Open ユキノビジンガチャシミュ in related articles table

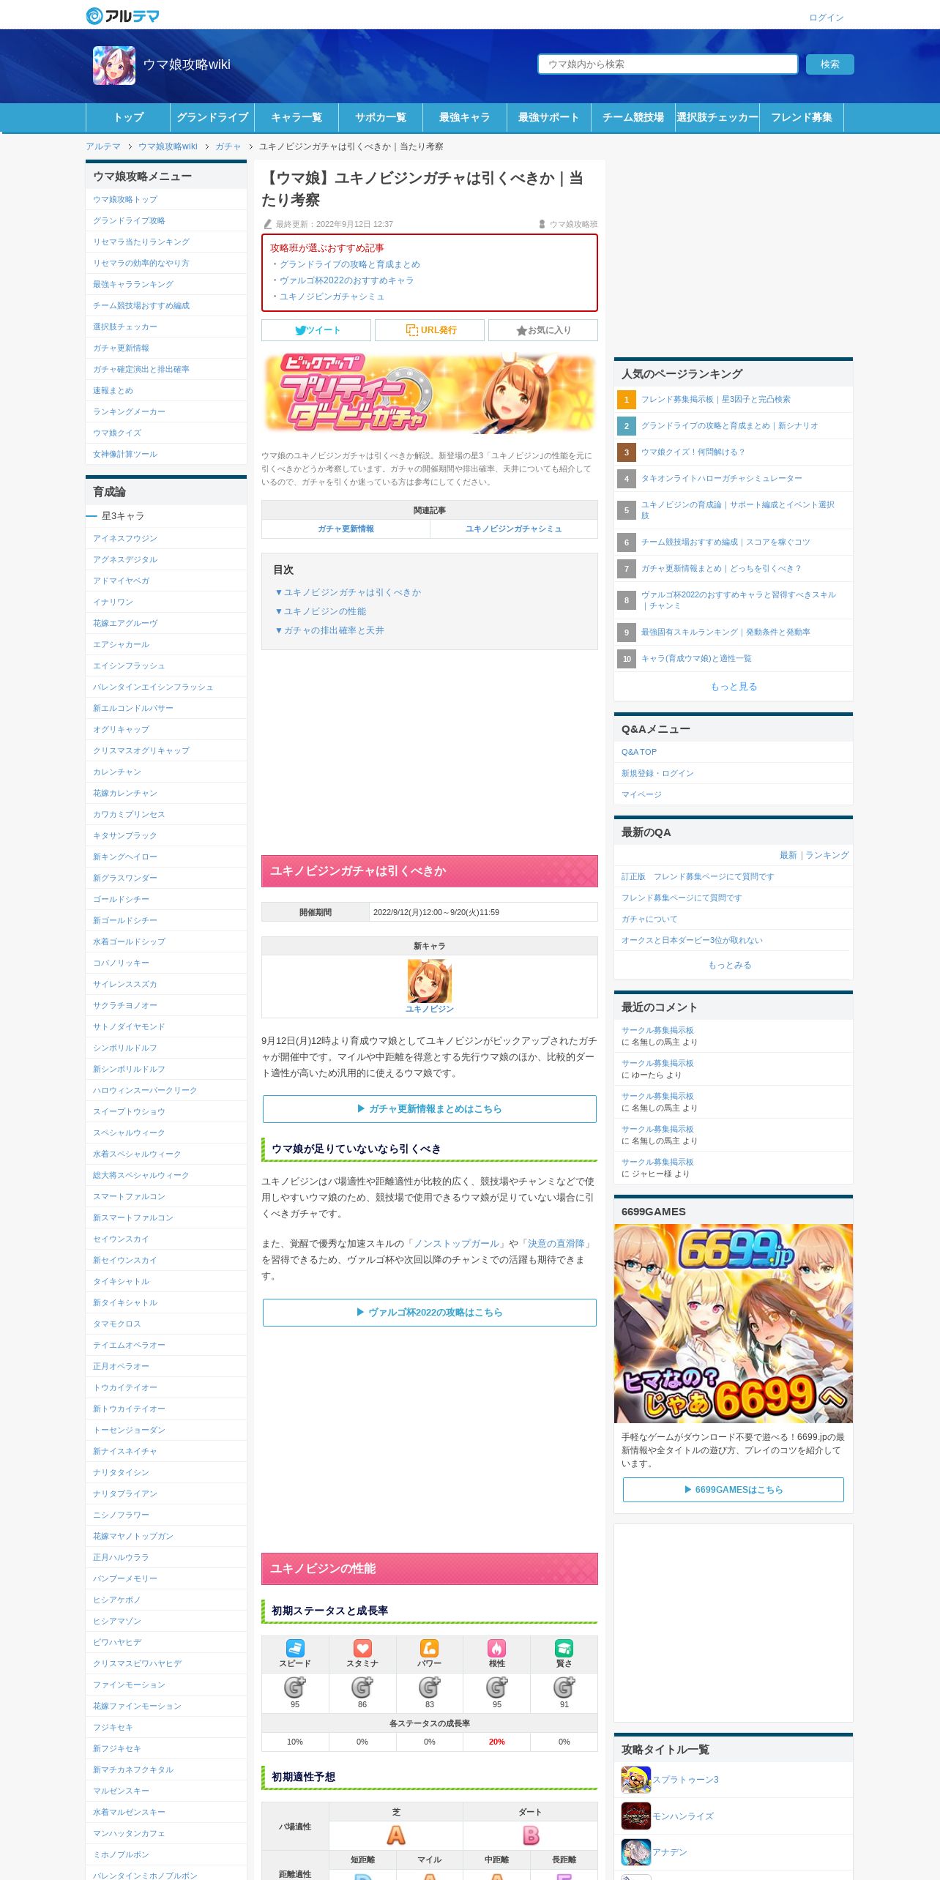(514, 529)
